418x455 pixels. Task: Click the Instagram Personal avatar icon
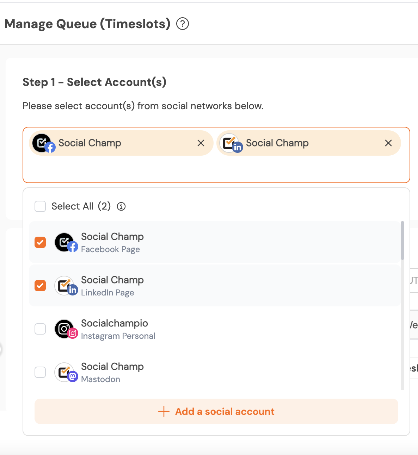(65, 329)
